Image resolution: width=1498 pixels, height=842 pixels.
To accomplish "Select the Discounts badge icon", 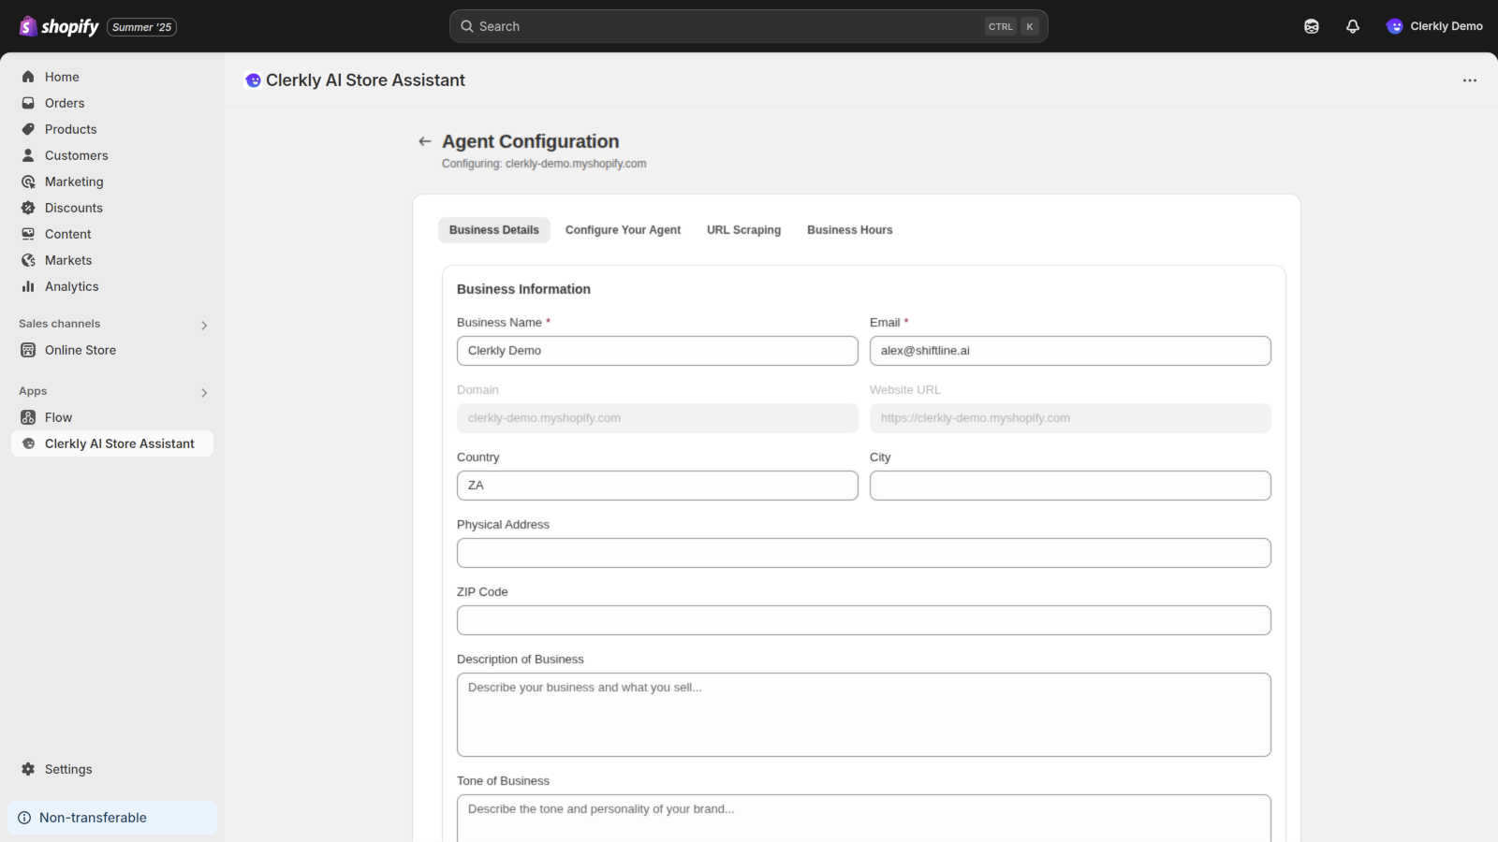I will (x=28, y=208).
